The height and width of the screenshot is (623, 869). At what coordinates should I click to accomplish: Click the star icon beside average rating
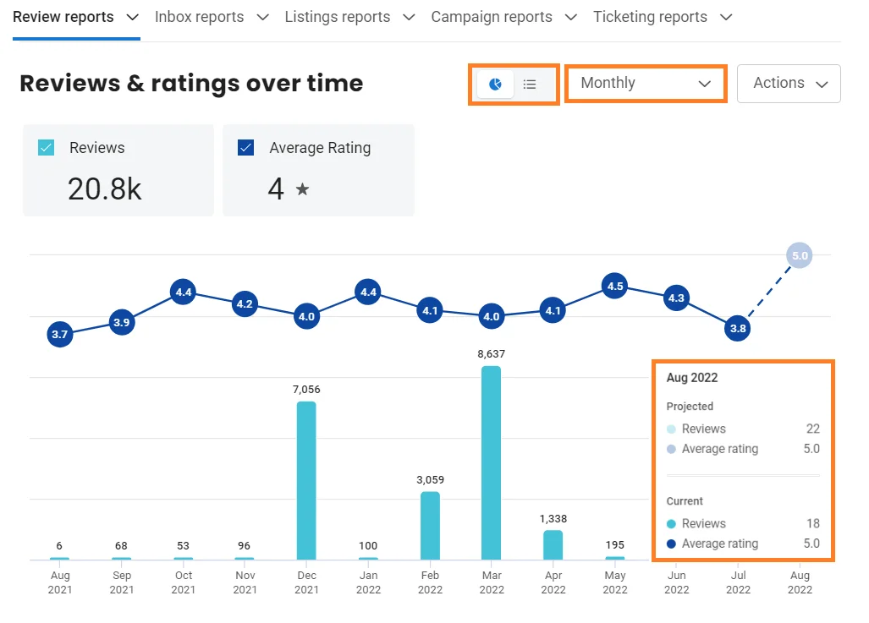pyautogui.click(x=302, y=189)
